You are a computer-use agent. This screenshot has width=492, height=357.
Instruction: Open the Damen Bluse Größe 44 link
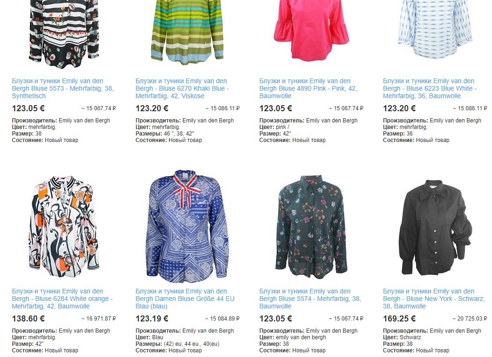click(185, 299)
